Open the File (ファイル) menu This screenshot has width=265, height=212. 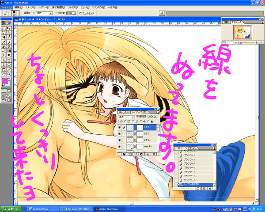6,8
